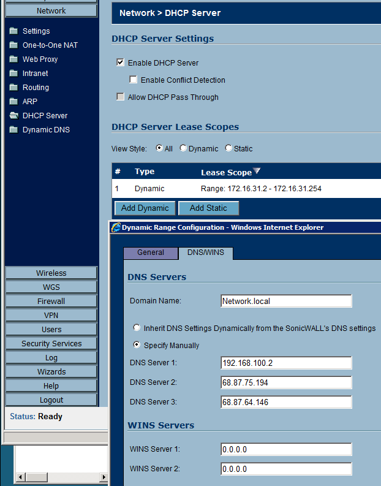Select Inherit DNS Settings Dynamically radio button
The height and width of the screenshot is (486, 381).
tap(137, 328)
